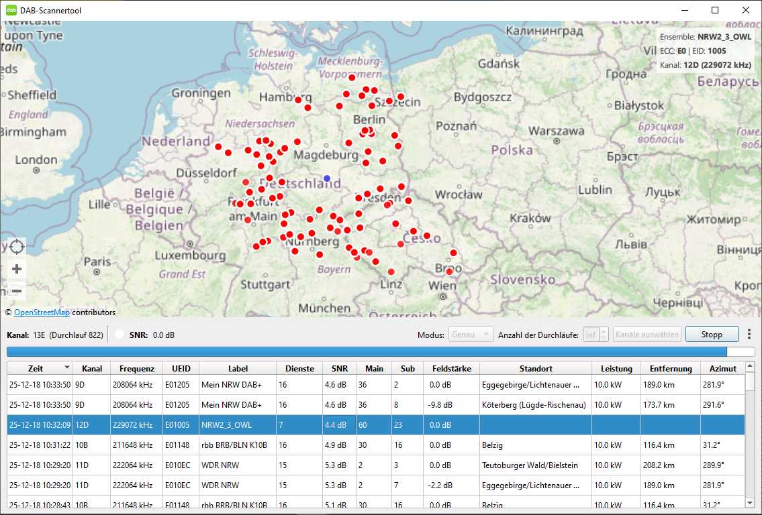Zoom out of the map with the minus button
The image size is (762, 515).
[17, 291]
